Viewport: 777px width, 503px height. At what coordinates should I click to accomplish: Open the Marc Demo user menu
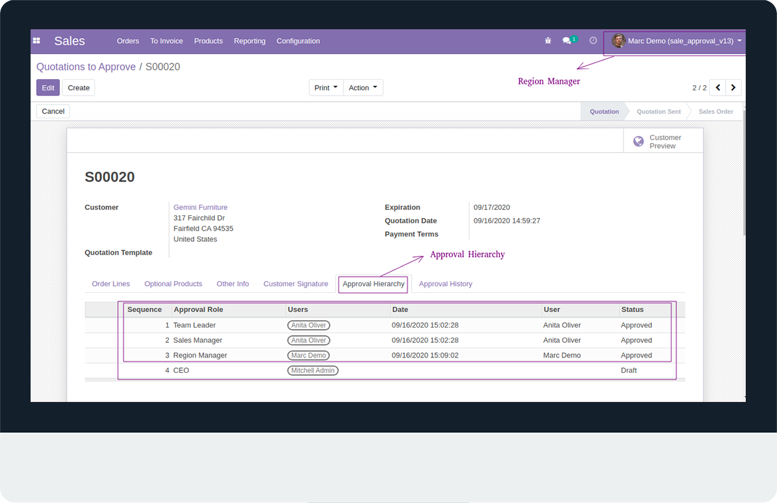click(677, 41)
